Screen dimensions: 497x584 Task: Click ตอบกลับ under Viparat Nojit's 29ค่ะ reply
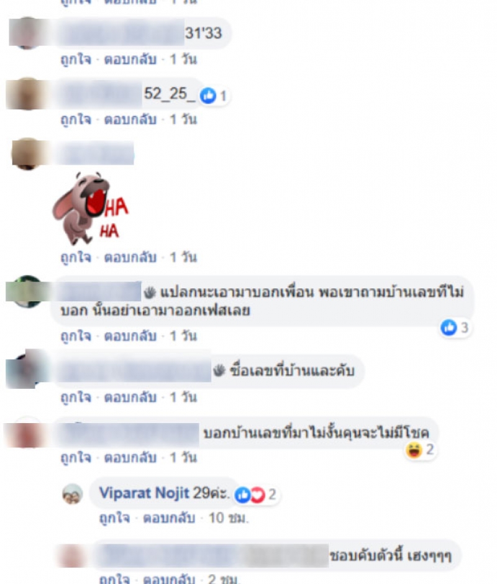(169, 518)
